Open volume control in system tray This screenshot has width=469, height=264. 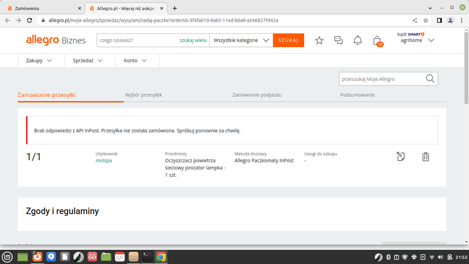[440, 257]
